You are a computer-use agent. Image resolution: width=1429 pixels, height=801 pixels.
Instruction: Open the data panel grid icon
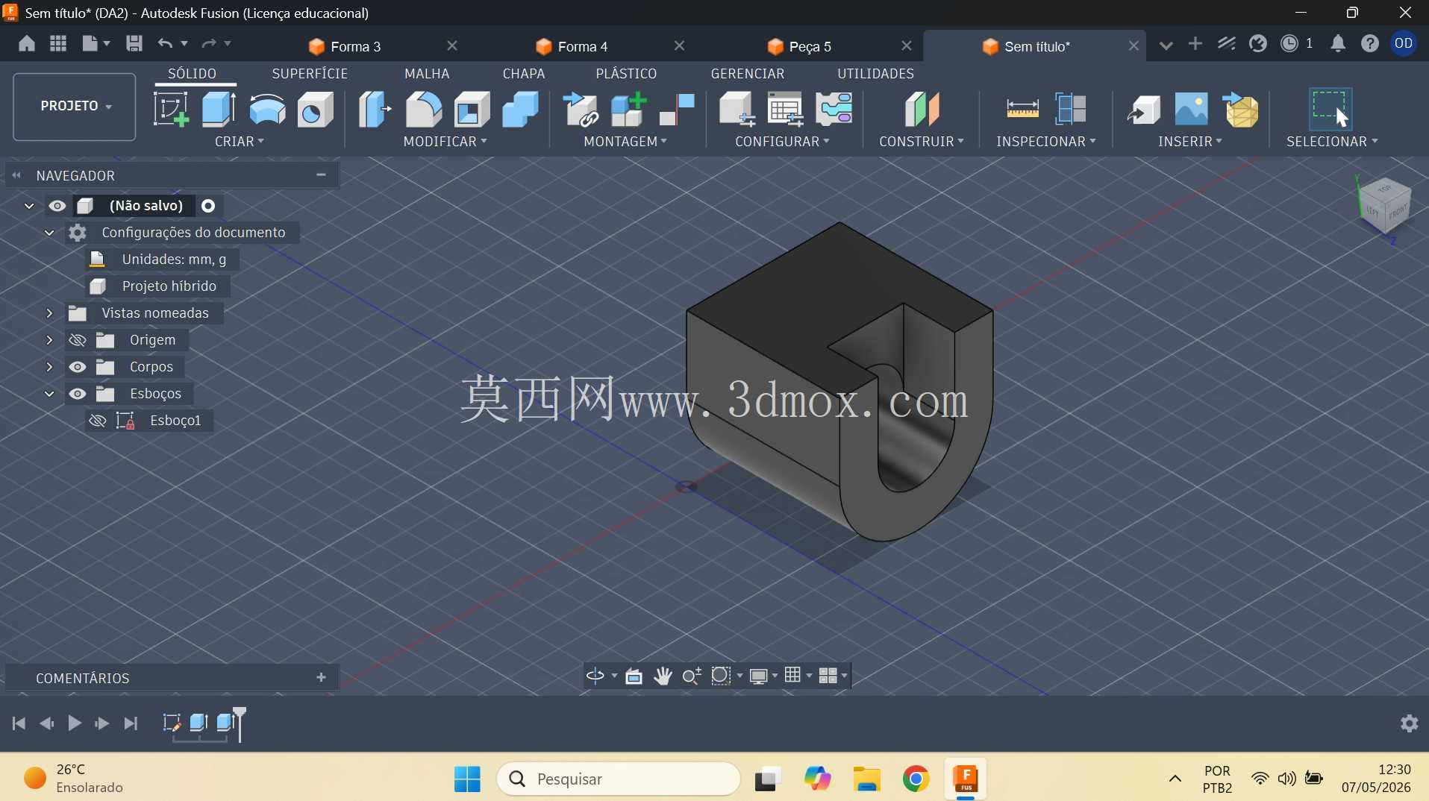click(58, 43)
